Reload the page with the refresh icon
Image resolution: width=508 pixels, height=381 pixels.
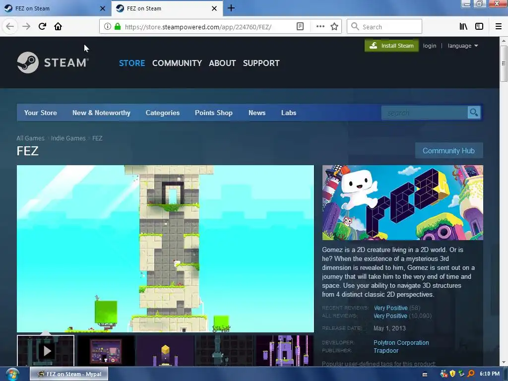42,26
